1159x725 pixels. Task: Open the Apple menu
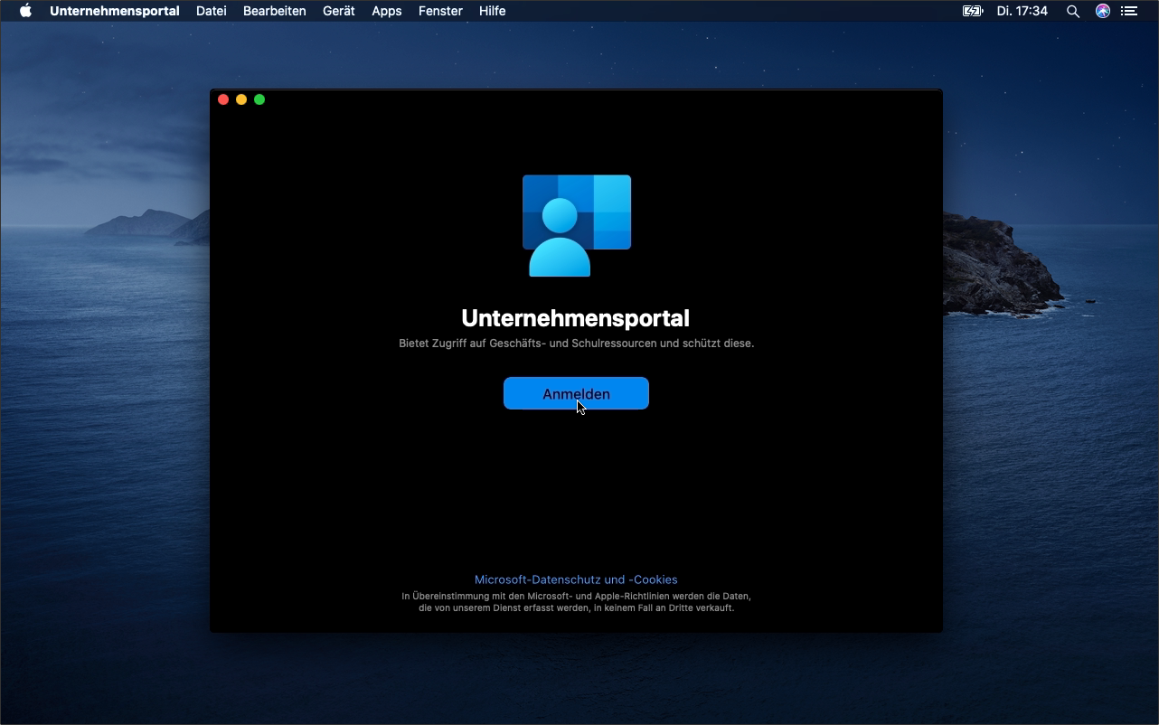coord(24,11)
